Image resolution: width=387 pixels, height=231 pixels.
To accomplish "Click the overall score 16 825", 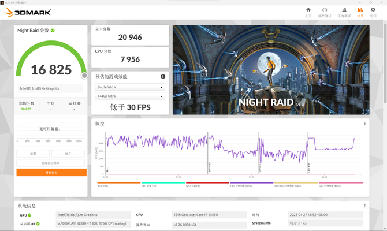I will [x=51, y=70].
